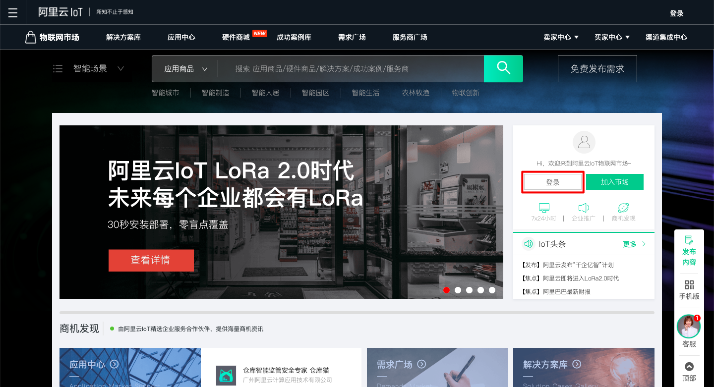The width and height of the screenshot is (714, 387).
Task: Click the 顶部 back-to-top arrow icon
Action: tap(689, 367)
